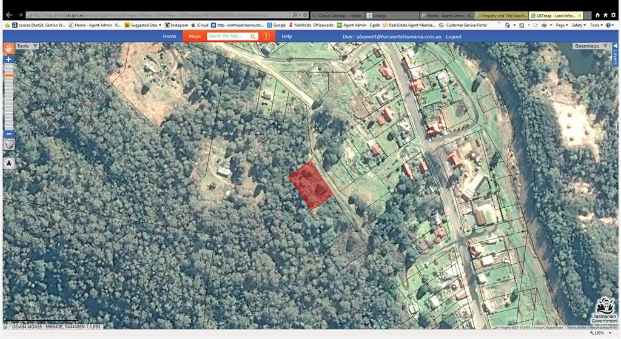The width and height of the screenshot is (621, 339).
Task: Click the map search magnifier icon
Action: (253, 36)
